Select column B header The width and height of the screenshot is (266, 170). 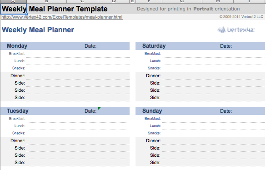(46, 1)
